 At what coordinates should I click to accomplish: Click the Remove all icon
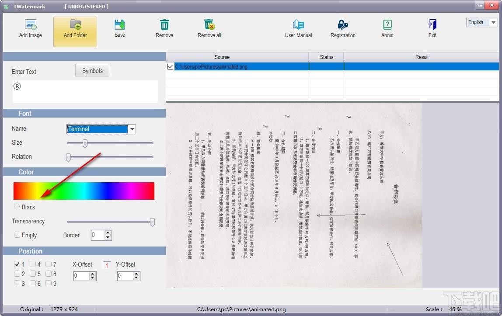(209, 24)
